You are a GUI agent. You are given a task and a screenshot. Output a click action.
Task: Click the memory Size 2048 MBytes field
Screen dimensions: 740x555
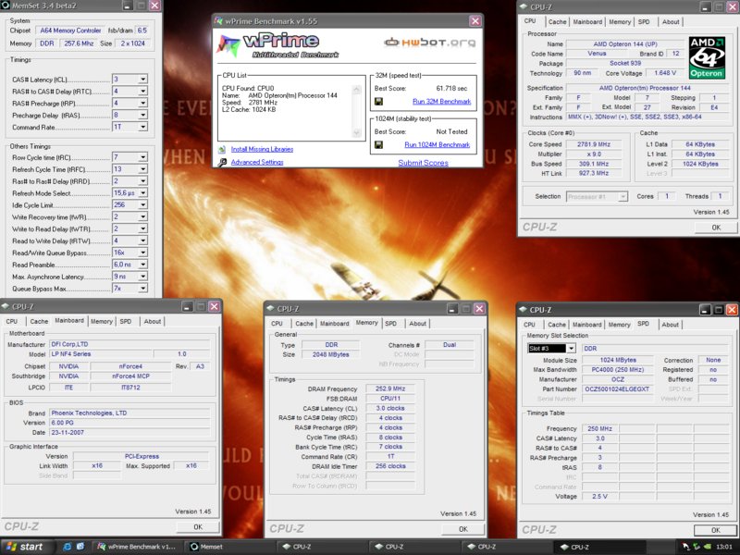pyautogui.click(x=331, y=354)
